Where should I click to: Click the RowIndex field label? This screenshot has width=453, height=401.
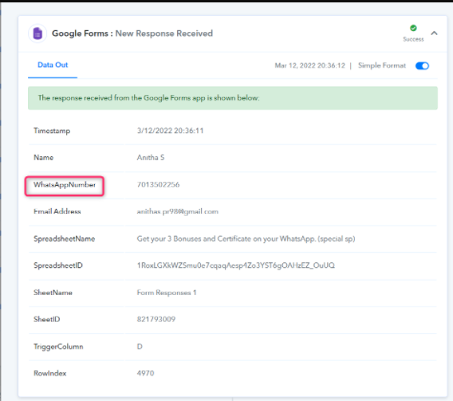[x=50, y=373]
